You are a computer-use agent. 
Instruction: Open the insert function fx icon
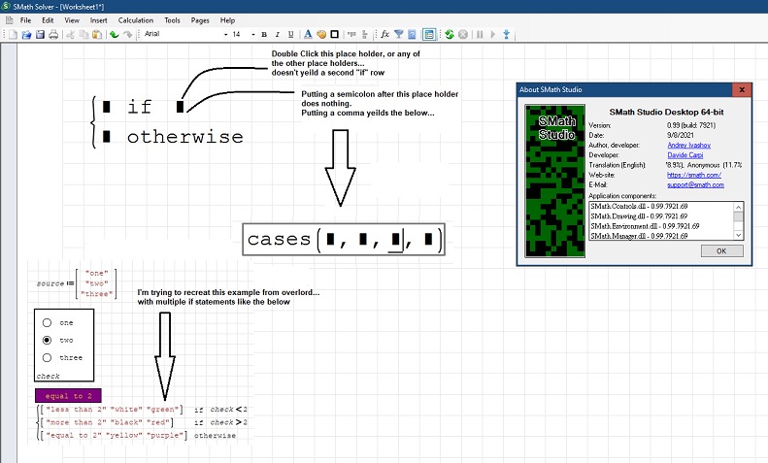[x=384, y=35]
